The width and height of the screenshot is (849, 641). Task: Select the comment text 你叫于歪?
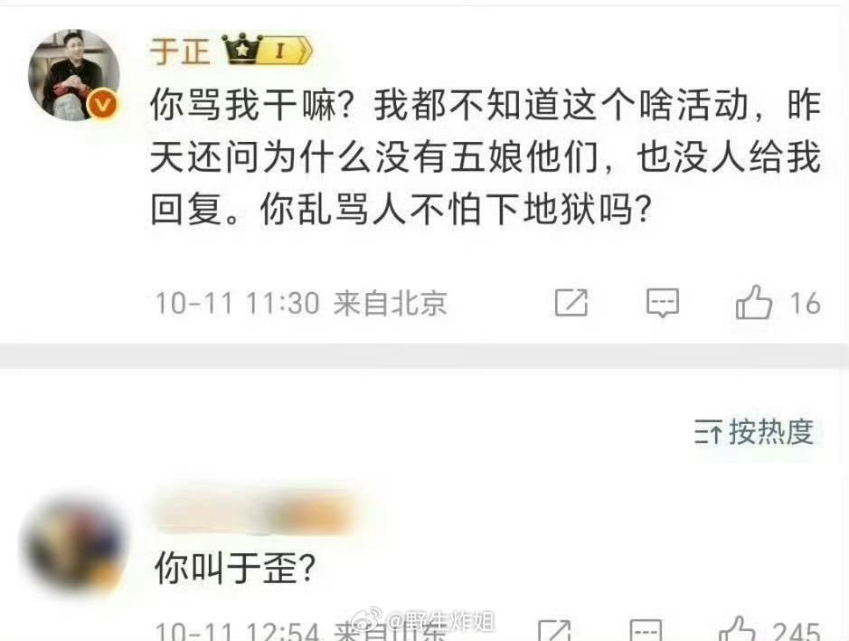click(235, 568)
